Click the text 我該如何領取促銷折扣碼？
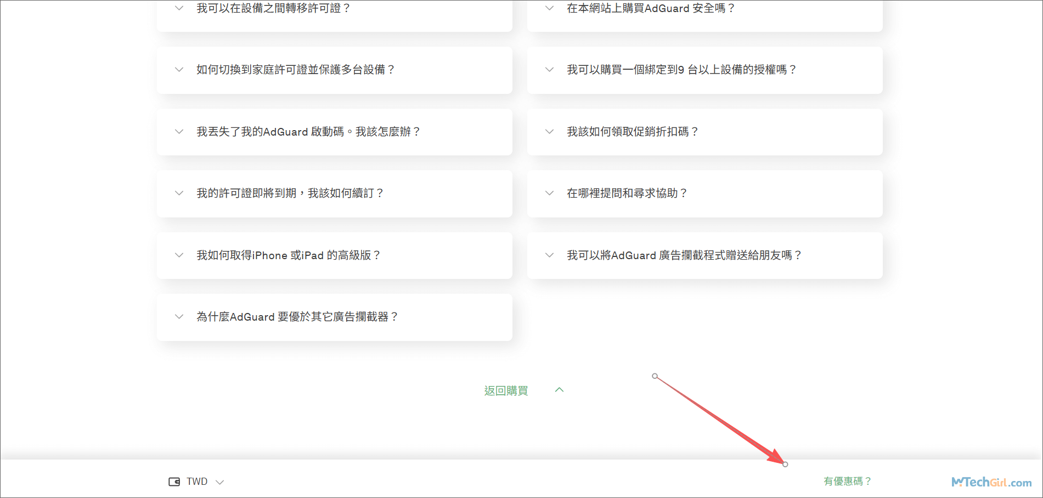Image resolution: width=1043 pixels, height=498 pixels. [x=632, y=132]
